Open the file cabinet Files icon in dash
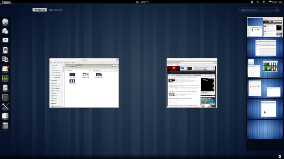The image size is (284, 159). click(5, 87)
